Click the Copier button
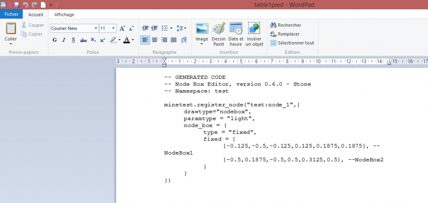Image resolution: width=428 pixels, height=203 pixels. click(32, 34)
